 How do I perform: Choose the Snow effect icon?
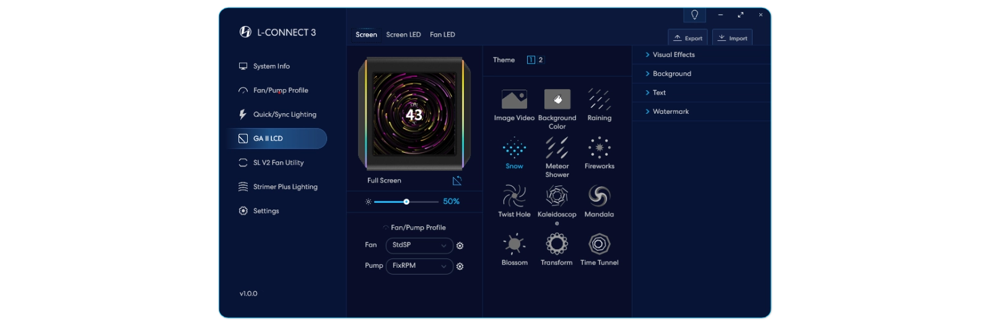pos(514,148)
